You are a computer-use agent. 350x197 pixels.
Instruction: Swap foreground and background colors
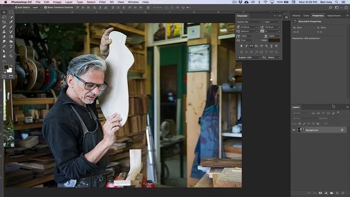11,66
